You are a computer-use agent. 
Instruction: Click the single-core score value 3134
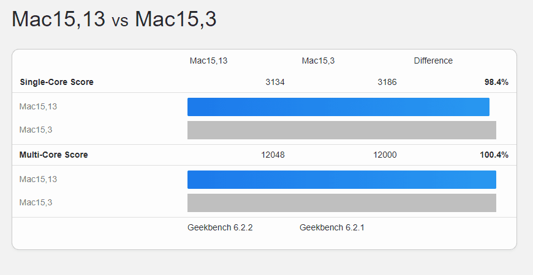click(275, 82)
